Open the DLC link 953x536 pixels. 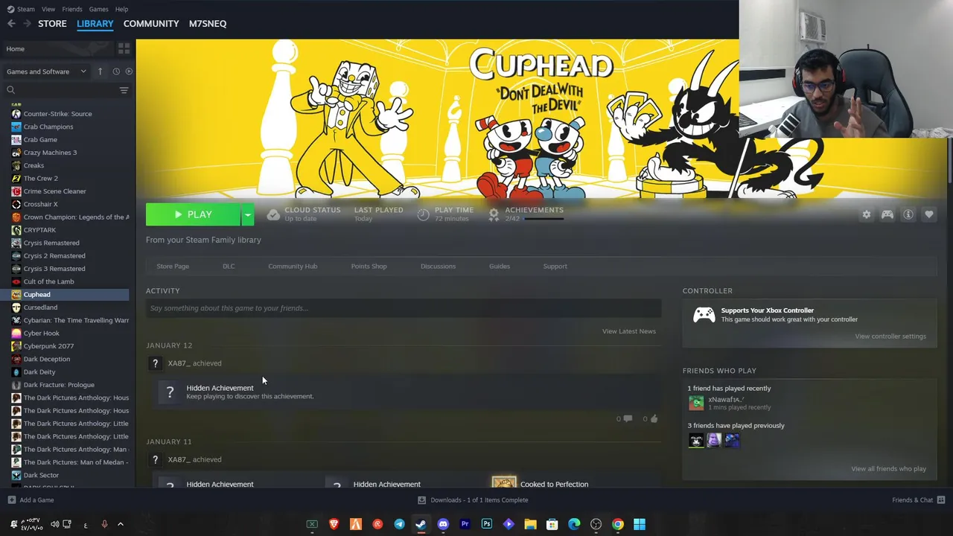click(229, 266)
